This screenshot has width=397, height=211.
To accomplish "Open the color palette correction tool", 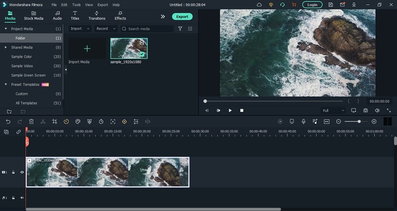I will pos(78,121).
